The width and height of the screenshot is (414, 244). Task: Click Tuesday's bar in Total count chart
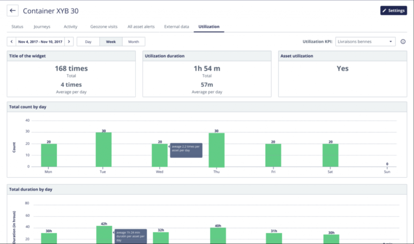click(103, 149)
